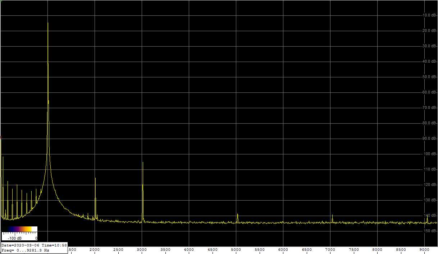Screen dimensions: 438x254
Task: Click the Date=2020-03-06 Time=10:58 text
Action: [x=34, y=245]
